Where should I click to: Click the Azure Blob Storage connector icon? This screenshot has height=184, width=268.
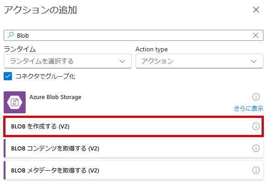pyautogui.click(x=15, y=102)
